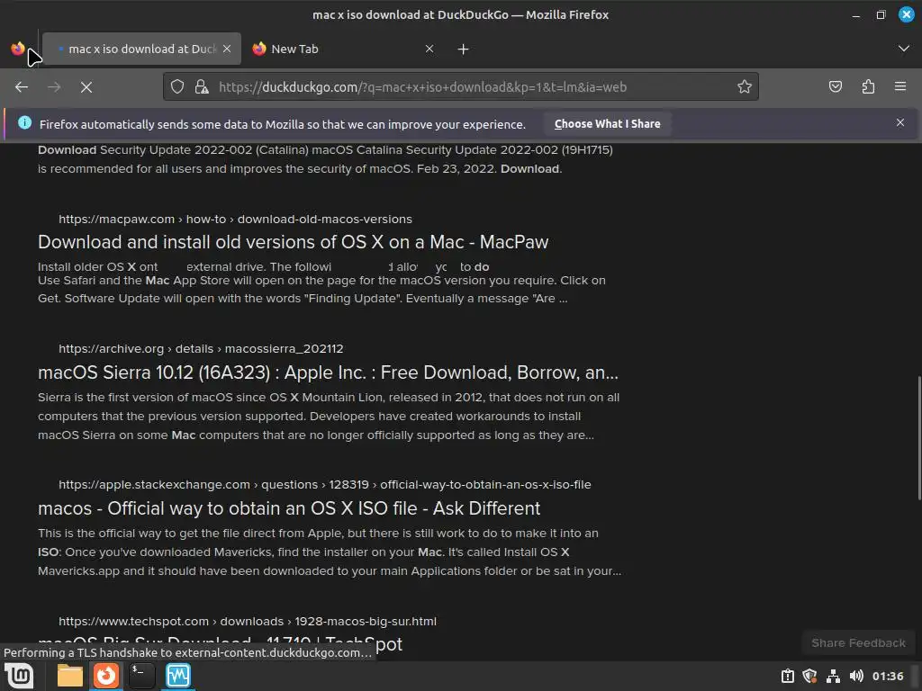
Task: Select the mac x iso download tab
Action: point(141,49)
